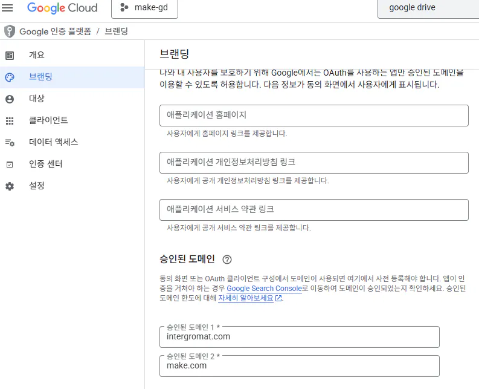This screenshot has height=389, width=479.
Task: Click the Google Cloud logo
Action: tap(62, 8)
